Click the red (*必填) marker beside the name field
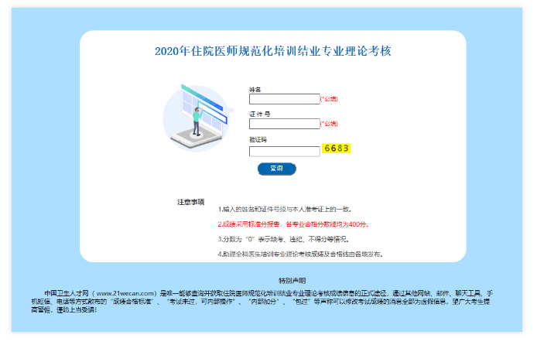Image resolution: width=537 pixels, height=345 pixels. [329, 99]
